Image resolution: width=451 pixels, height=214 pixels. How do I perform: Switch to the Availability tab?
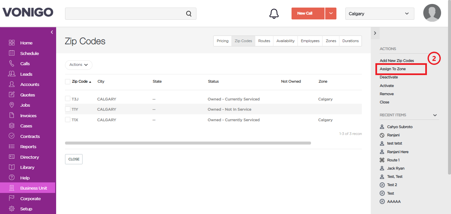click(x=286, y=41)
